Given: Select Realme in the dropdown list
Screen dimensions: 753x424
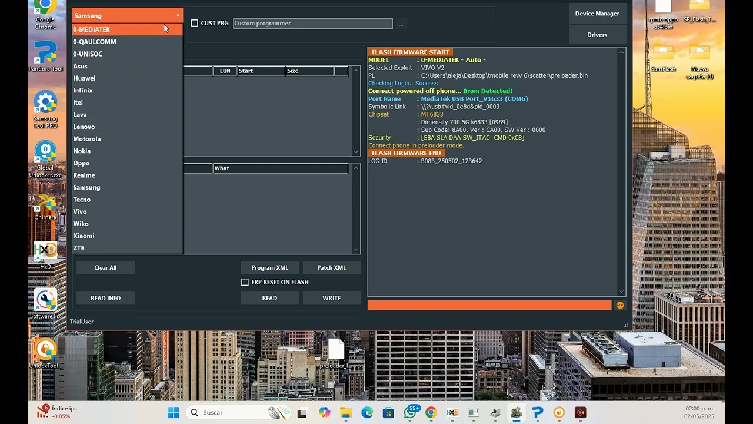Looking at the screenshot, I should (127, 175).
